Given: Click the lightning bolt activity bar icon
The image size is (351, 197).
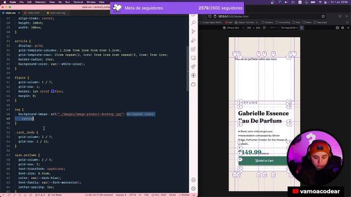Looking at the screenshot, I should tap(194, 76).
